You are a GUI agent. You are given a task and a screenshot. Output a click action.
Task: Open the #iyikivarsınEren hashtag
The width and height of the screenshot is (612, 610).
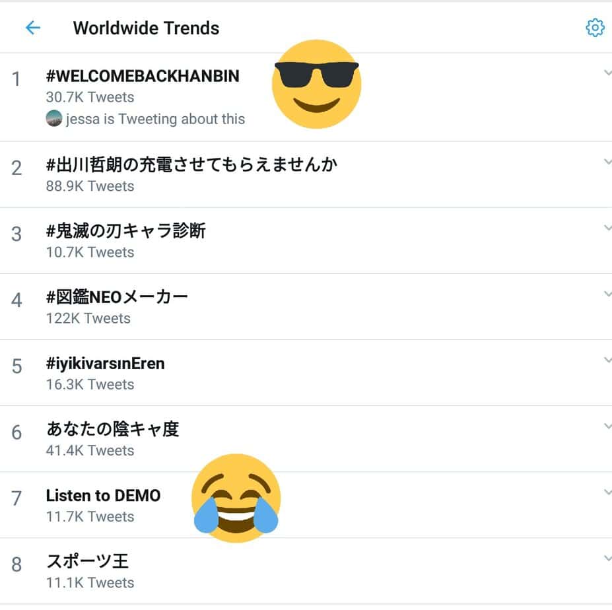106,363
